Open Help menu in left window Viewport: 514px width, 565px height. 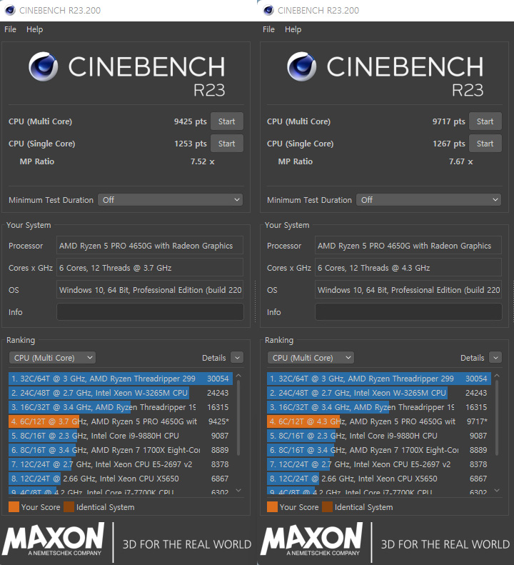(x=34, y=29)
